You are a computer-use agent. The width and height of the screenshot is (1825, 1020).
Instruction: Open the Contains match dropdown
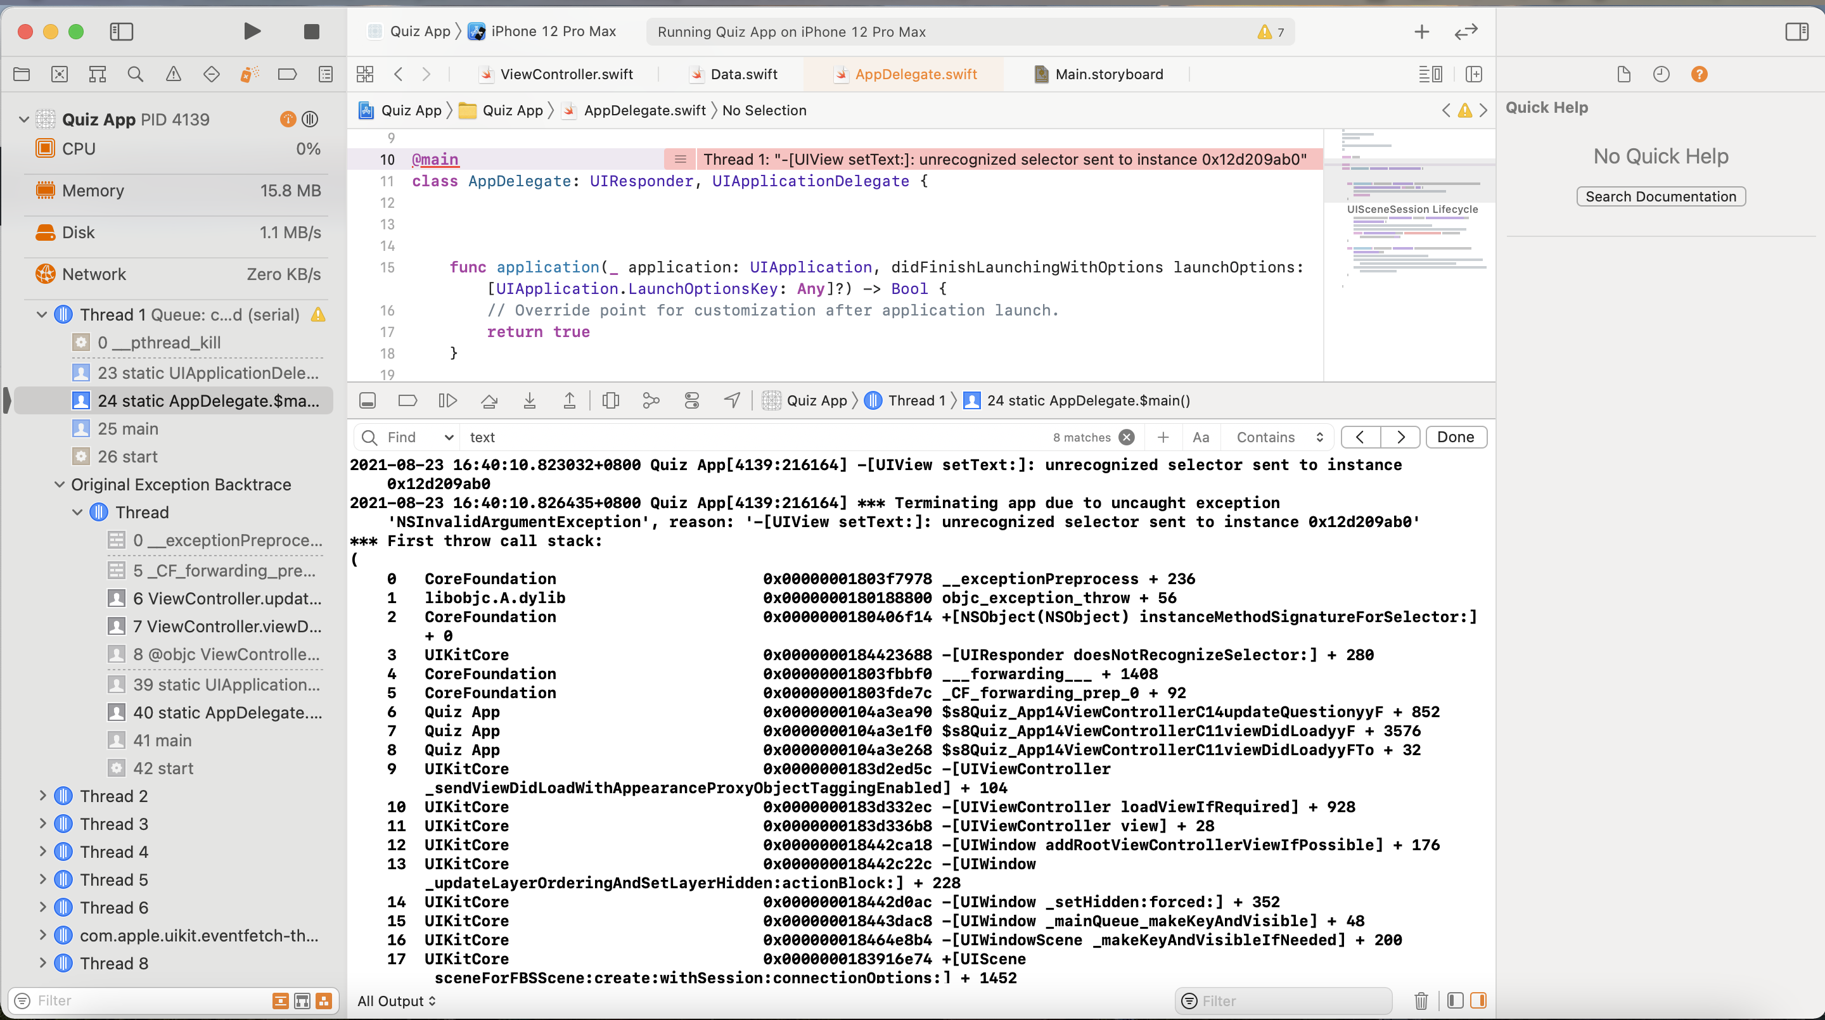[1279, 437]
